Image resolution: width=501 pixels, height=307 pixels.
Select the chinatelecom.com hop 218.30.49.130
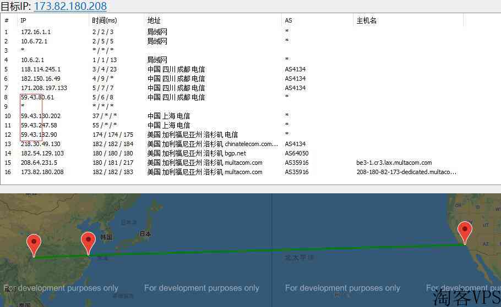(x=41, y=144)
